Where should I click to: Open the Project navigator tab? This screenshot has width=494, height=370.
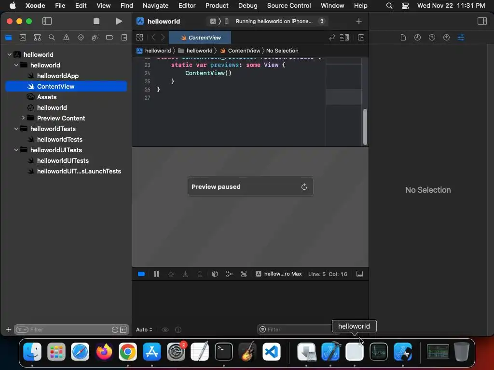[9, 38]
